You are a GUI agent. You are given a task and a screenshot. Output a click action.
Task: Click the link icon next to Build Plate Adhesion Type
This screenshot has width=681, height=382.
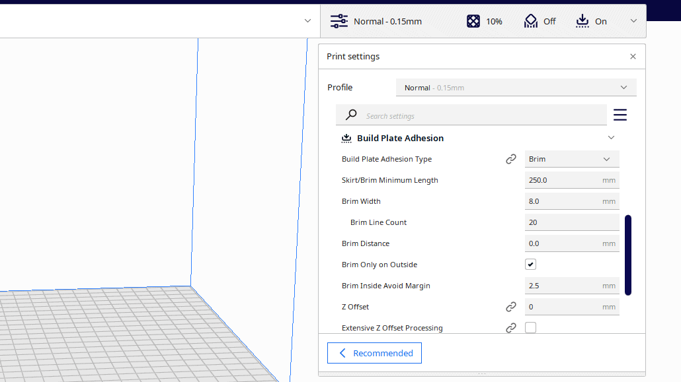pos(510,158)
